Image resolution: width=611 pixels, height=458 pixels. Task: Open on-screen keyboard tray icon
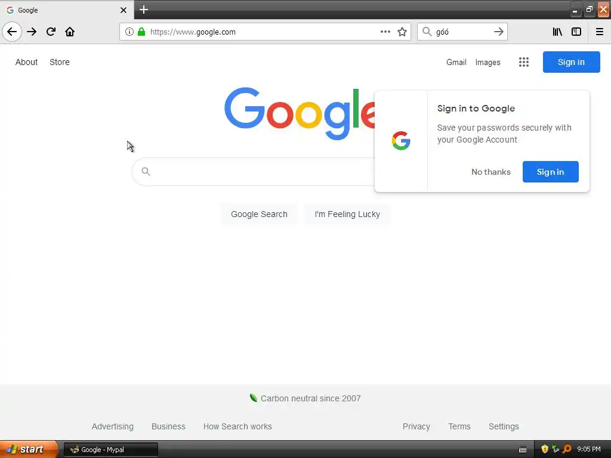[523, 450]
